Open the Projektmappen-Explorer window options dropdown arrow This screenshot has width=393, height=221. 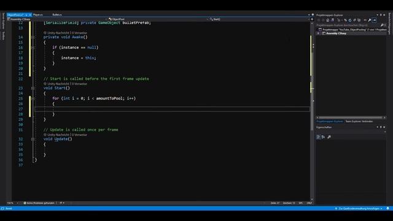(x=377, y=15)
